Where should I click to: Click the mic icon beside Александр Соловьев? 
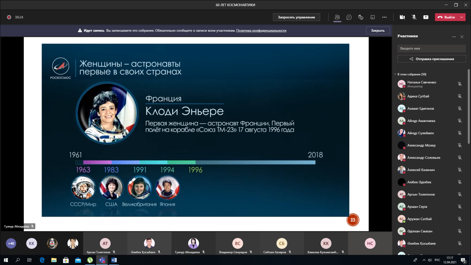pyautogui.click(x=459, y=158)
